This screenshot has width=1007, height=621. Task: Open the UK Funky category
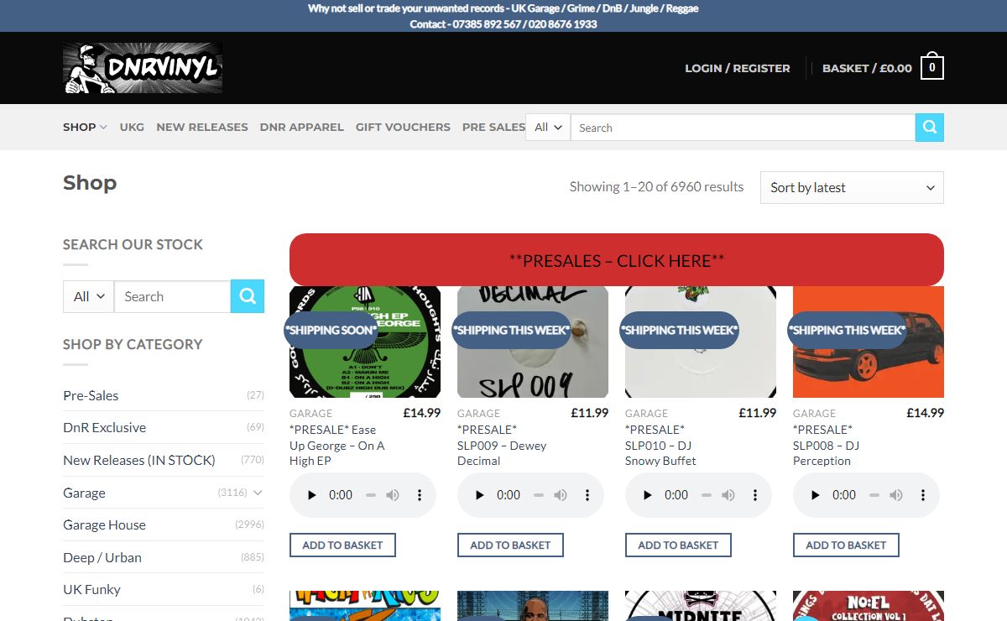pyautogui.click(x=91, y=589)
